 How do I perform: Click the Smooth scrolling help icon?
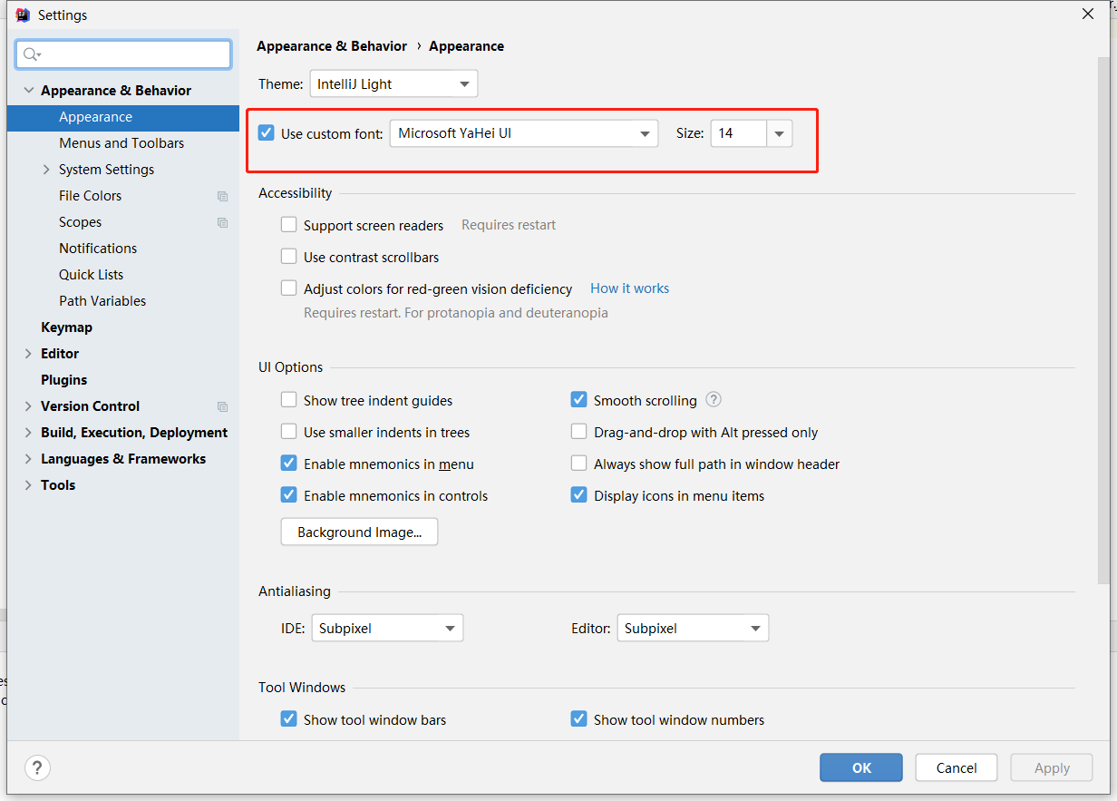(x=714, y=400)
